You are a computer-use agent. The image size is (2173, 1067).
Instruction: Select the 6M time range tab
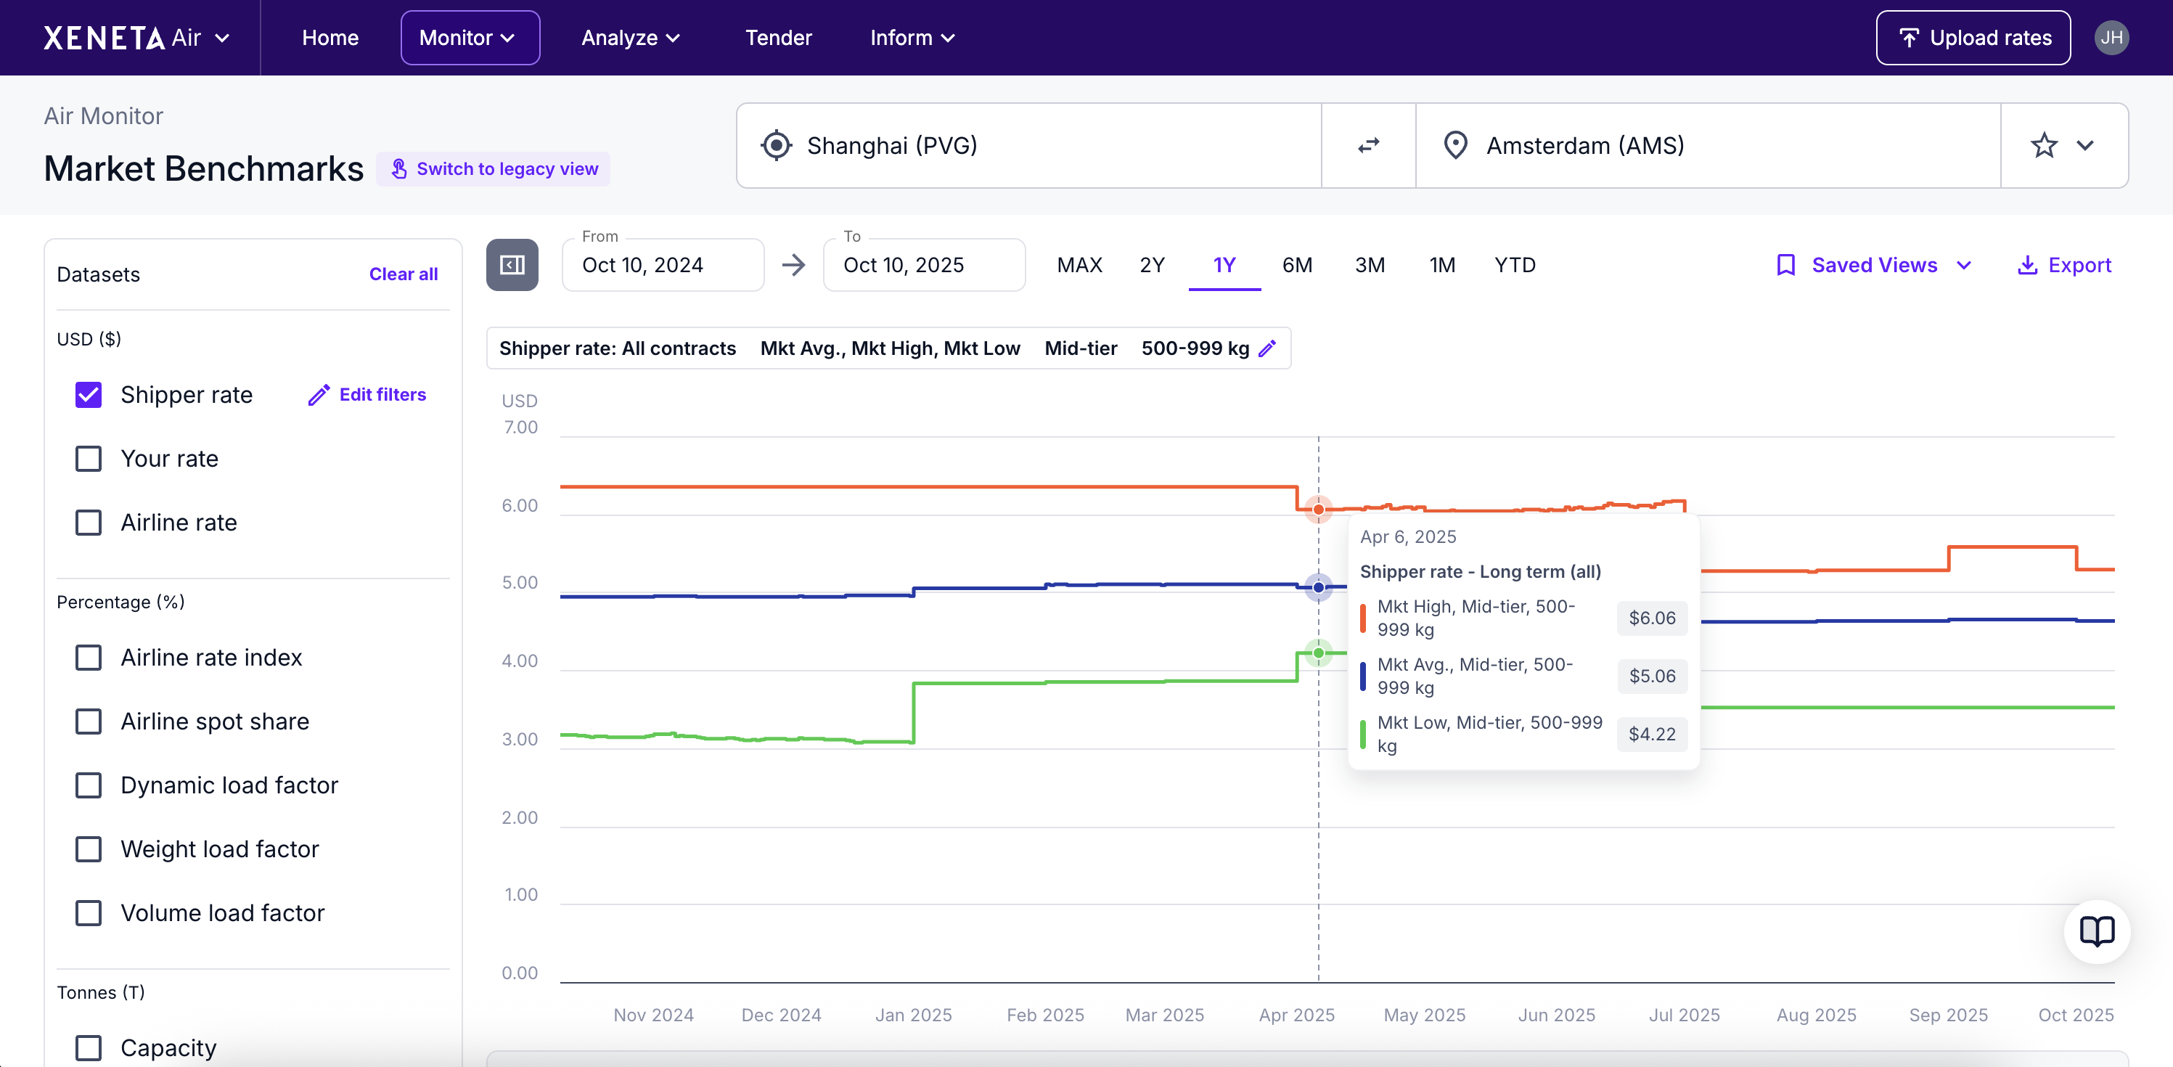pos(1296,265)
